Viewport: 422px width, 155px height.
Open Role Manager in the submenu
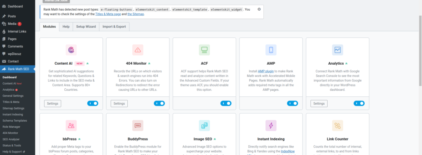tap(11, 127)
